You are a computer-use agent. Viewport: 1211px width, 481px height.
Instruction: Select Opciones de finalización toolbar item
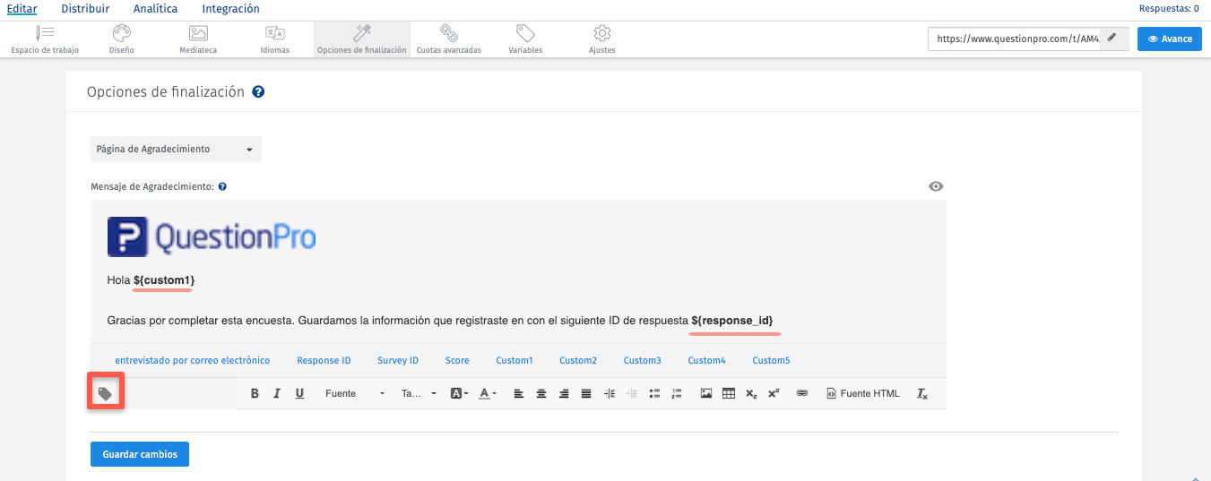[x=361, y=39]
